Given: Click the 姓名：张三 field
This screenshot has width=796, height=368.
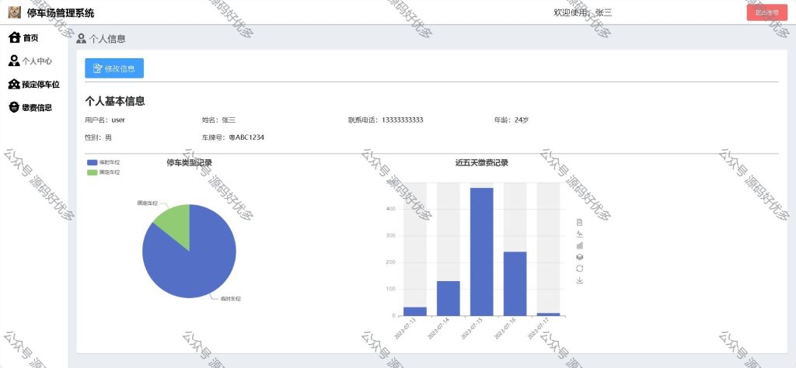Looking at the screenshot, I should pyautogui.click(x=218, y=120).
